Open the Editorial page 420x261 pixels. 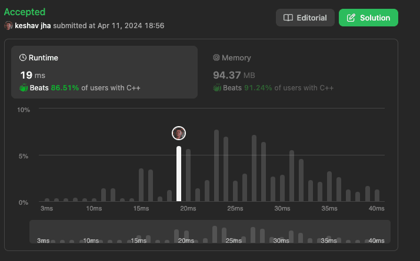(305, 18)
